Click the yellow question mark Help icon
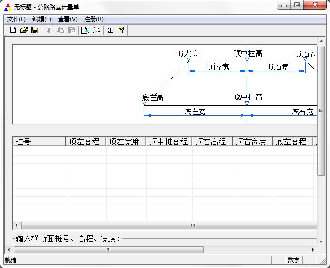The image size is (330, 268). tap(122, 30)
